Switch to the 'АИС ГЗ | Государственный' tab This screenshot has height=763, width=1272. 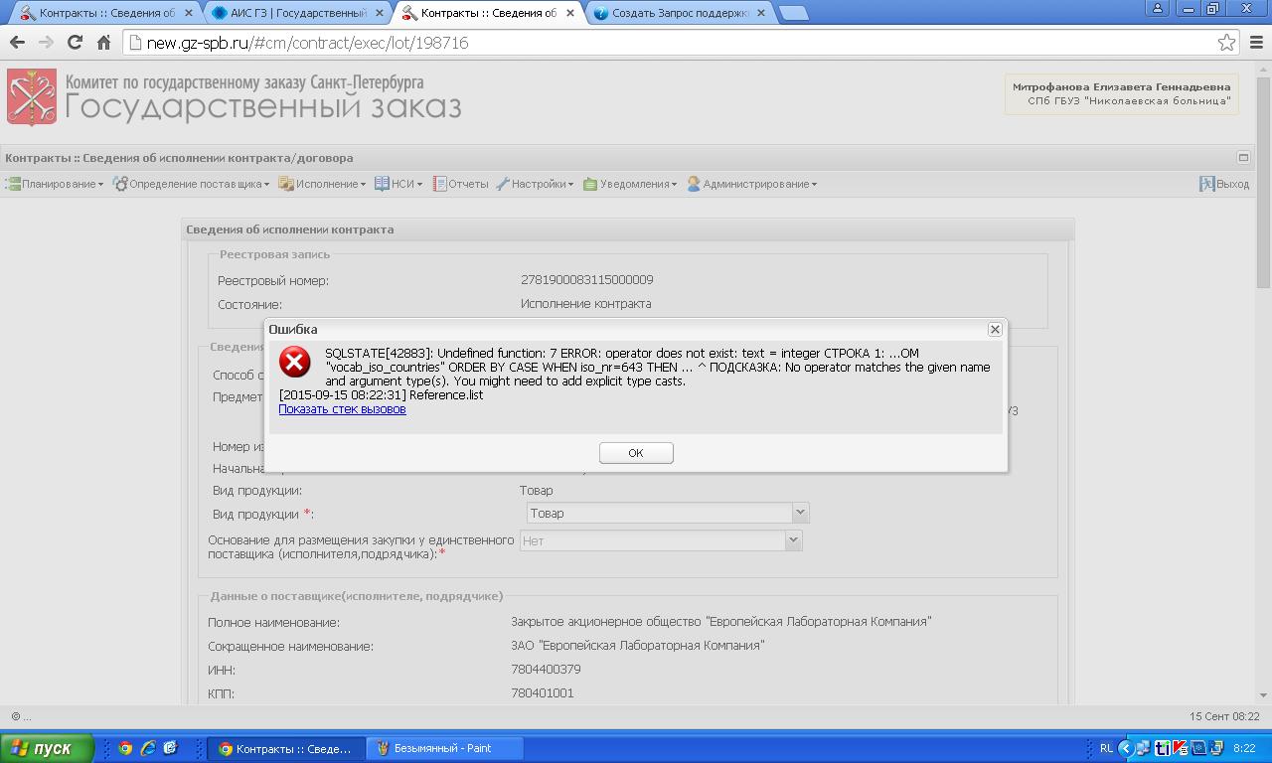coord(297,13)
